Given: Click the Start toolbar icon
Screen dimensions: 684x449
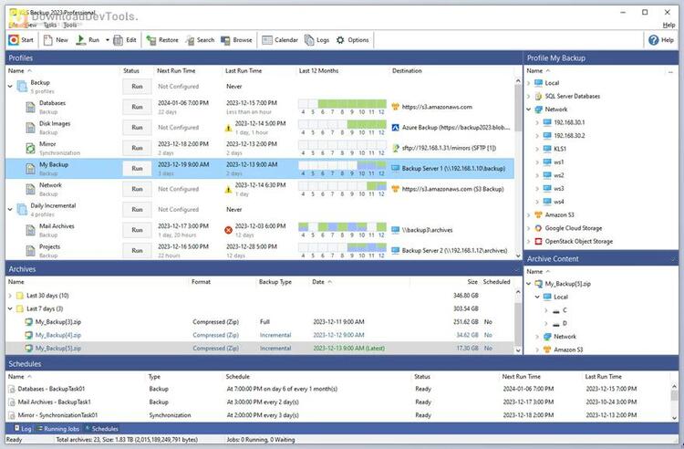Looking at the screenshot, I should (x=14, y=40).
